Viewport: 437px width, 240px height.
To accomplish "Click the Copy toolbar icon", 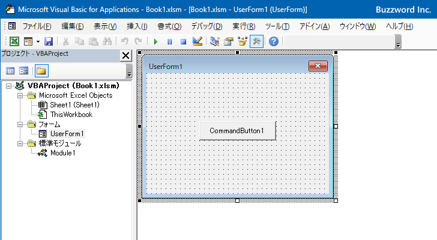I will tap(79, 41).
